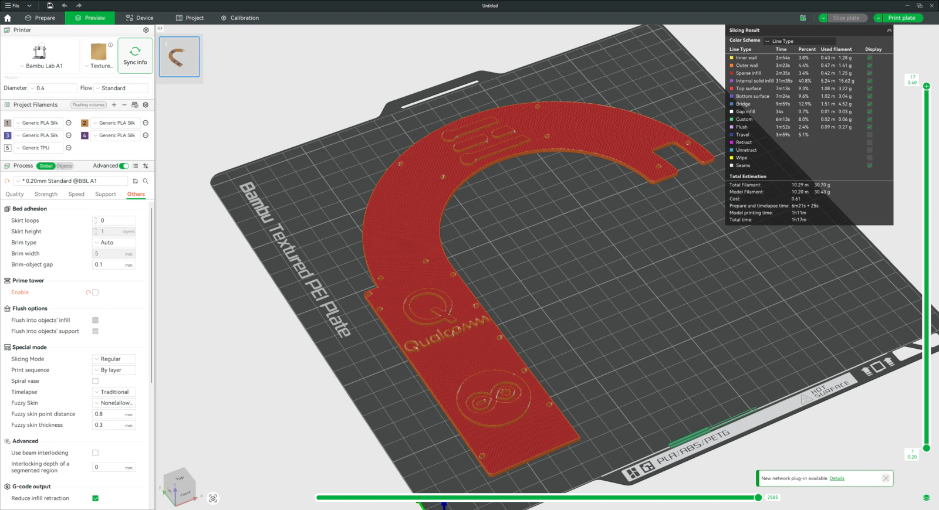Open the Timelapse dropdown
This screenshot has height=510, width=939.
(114, 392)
